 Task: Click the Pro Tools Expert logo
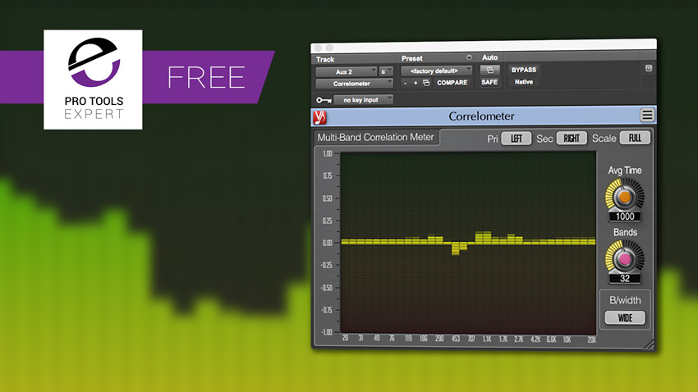93,80
